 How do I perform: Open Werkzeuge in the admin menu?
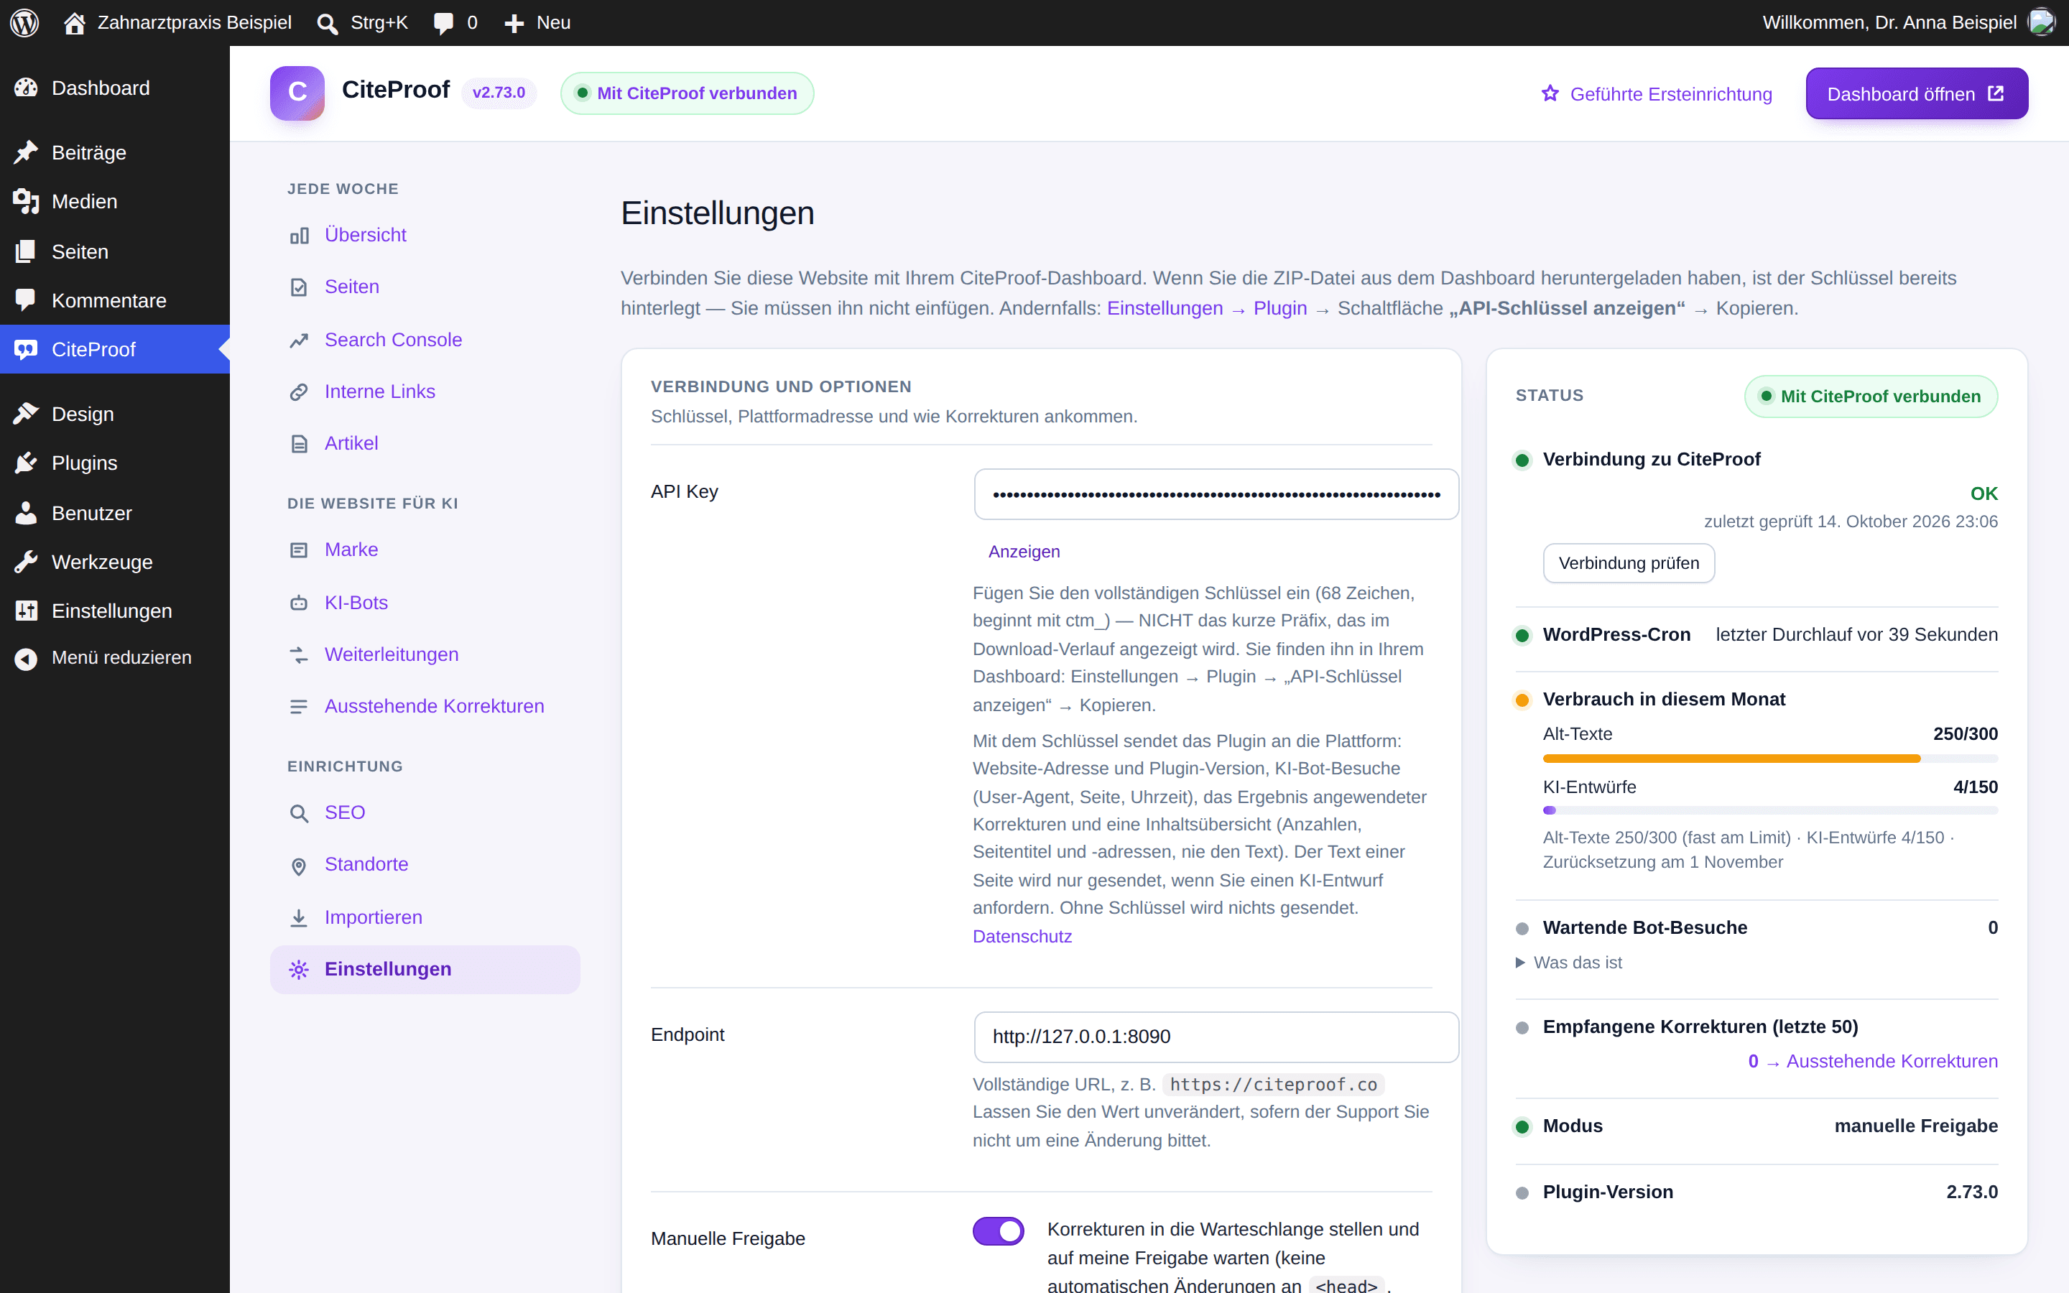click(114, 562)
